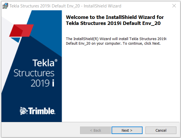
Task: Click the Trimble logo on banner
Action: click(37, 111)
